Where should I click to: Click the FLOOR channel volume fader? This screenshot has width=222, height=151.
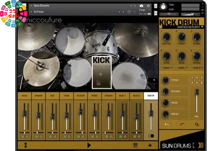[x=81, y=111]
